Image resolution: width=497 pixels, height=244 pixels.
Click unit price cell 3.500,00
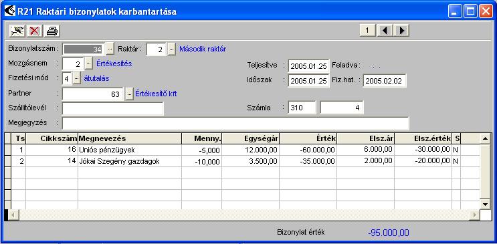[x=250, y=161]
